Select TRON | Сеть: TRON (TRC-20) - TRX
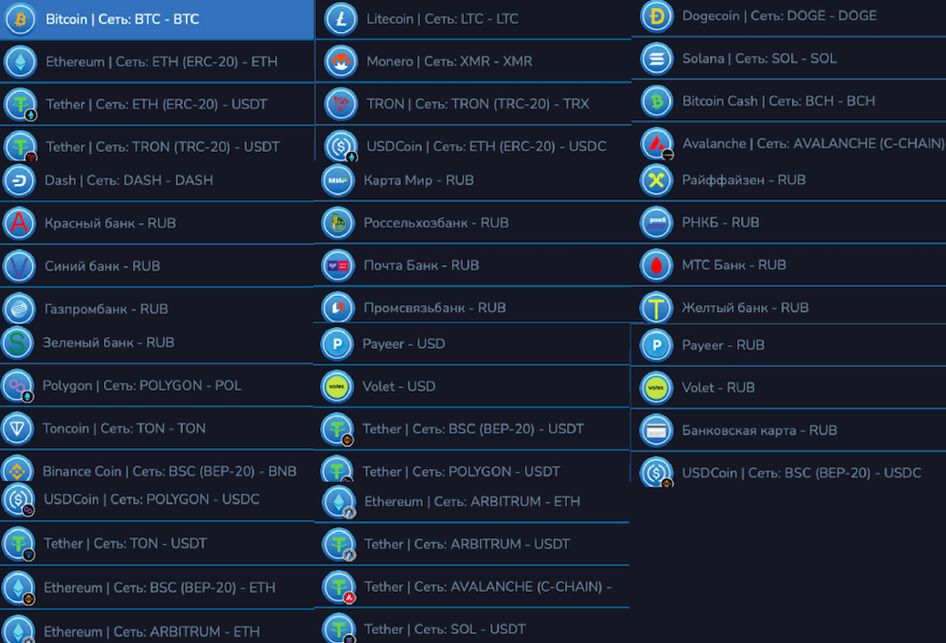The image size is (946, 643). (473, 104)
